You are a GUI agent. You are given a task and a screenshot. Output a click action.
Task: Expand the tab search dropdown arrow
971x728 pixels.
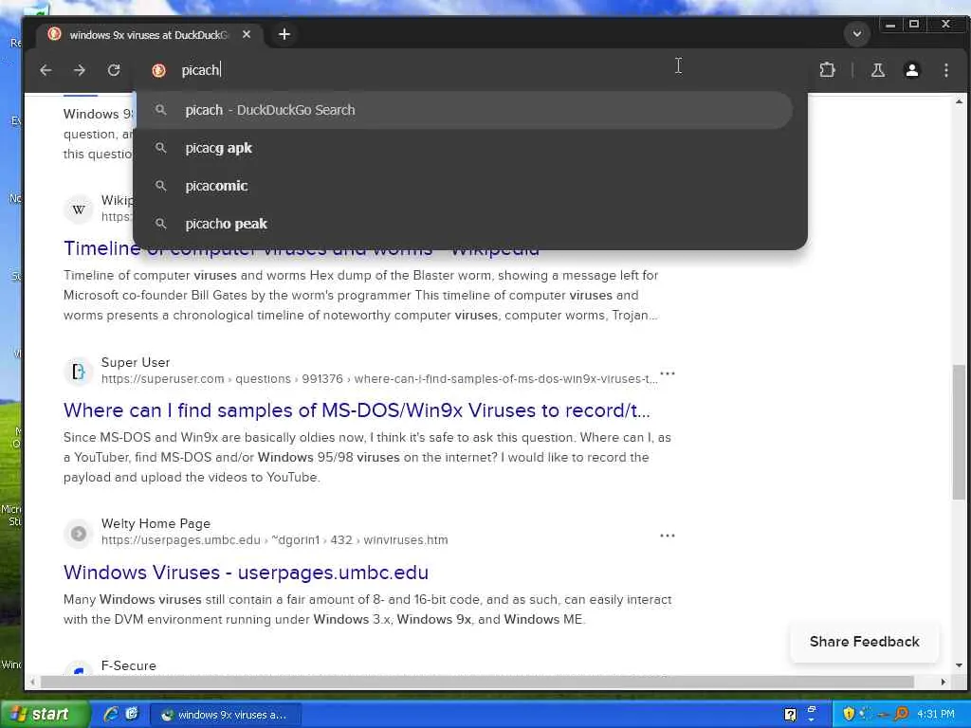857,33
